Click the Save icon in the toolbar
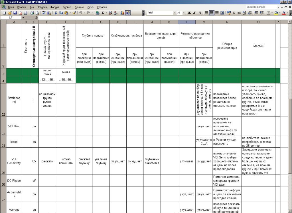The height and width of the screenshot is (213, 292). coord(15,13)
